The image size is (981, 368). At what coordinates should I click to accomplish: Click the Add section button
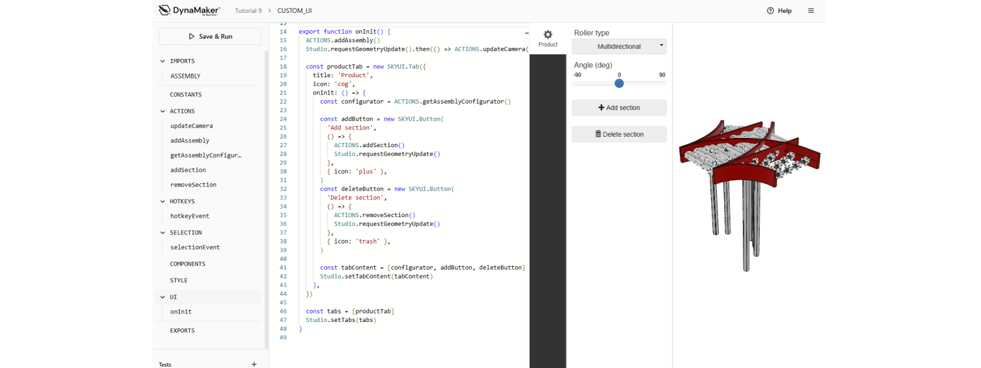coord(619,108)
